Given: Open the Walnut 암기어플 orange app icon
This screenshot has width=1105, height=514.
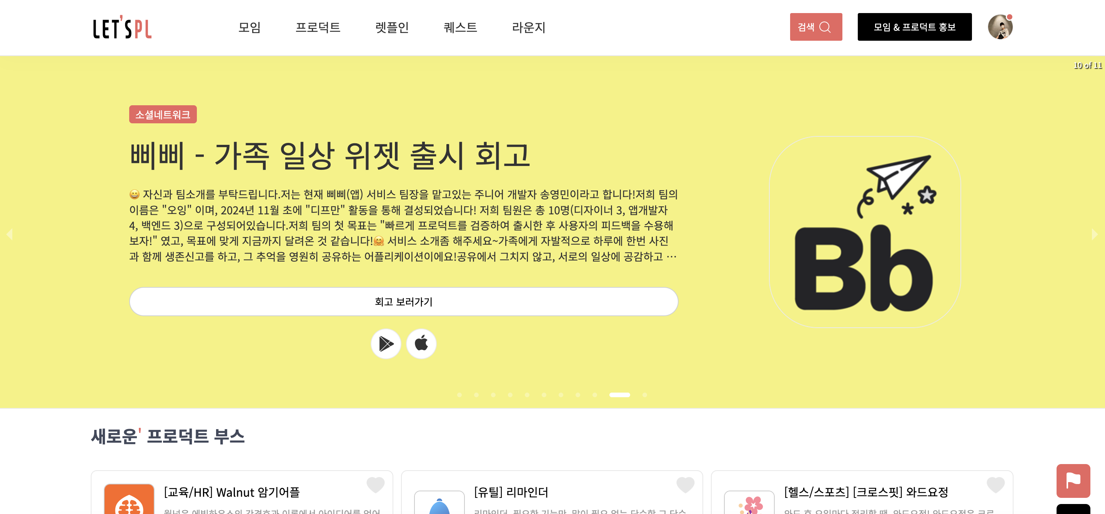Looking at the screenshot, I should pyautogui.click(x=129, y=499).
